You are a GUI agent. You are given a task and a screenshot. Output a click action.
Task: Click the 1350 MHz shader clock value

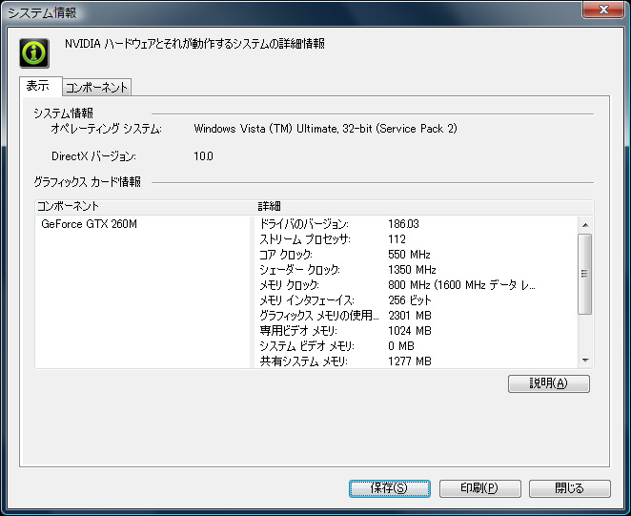[x=412, y=270]
